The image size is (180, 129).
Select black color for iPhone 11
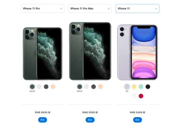coord(148,87)
